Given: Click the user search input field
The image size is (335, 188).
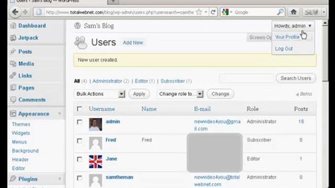Looking at the screenshot, I should tap(247, 78).
